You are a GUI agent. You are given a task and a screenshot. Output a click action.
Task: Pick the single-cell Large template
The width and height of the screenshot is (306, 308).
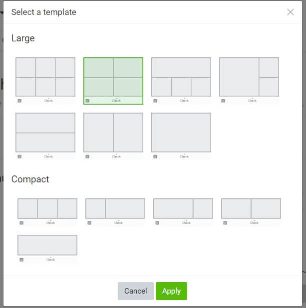point(181,137)
